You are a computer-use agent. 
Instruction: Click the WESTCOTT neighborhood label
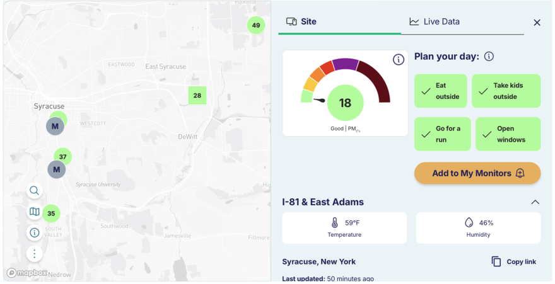[x=93, y=123]
